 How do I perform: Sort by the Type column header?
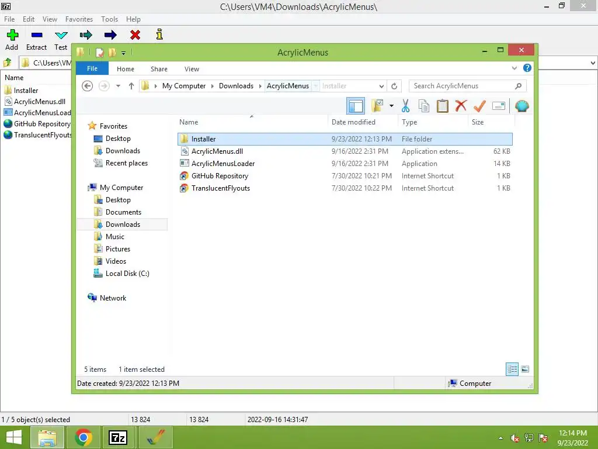pos(433,122)
